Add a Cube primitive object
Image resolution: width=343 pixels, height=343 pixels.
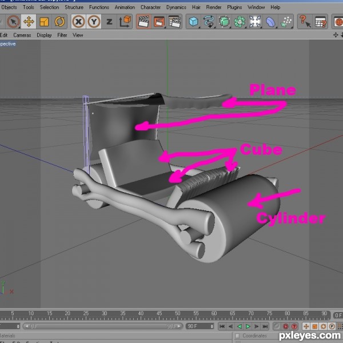[x=194, y=22]
